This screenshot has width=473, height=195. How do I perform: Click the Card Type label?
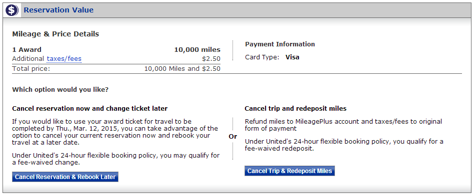262,57
